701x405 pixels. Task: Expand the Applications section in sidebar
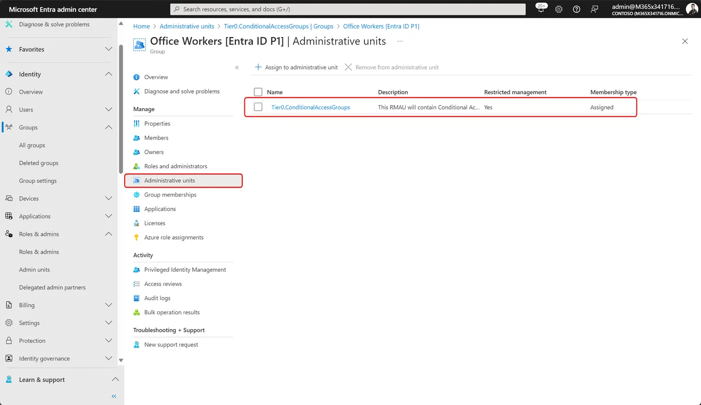109,216
